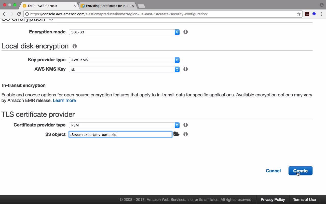Image resolution: width=326 pixels, height=204 pixels.
Task: View site information icon in address bar
Action: [x=27, y=14]
